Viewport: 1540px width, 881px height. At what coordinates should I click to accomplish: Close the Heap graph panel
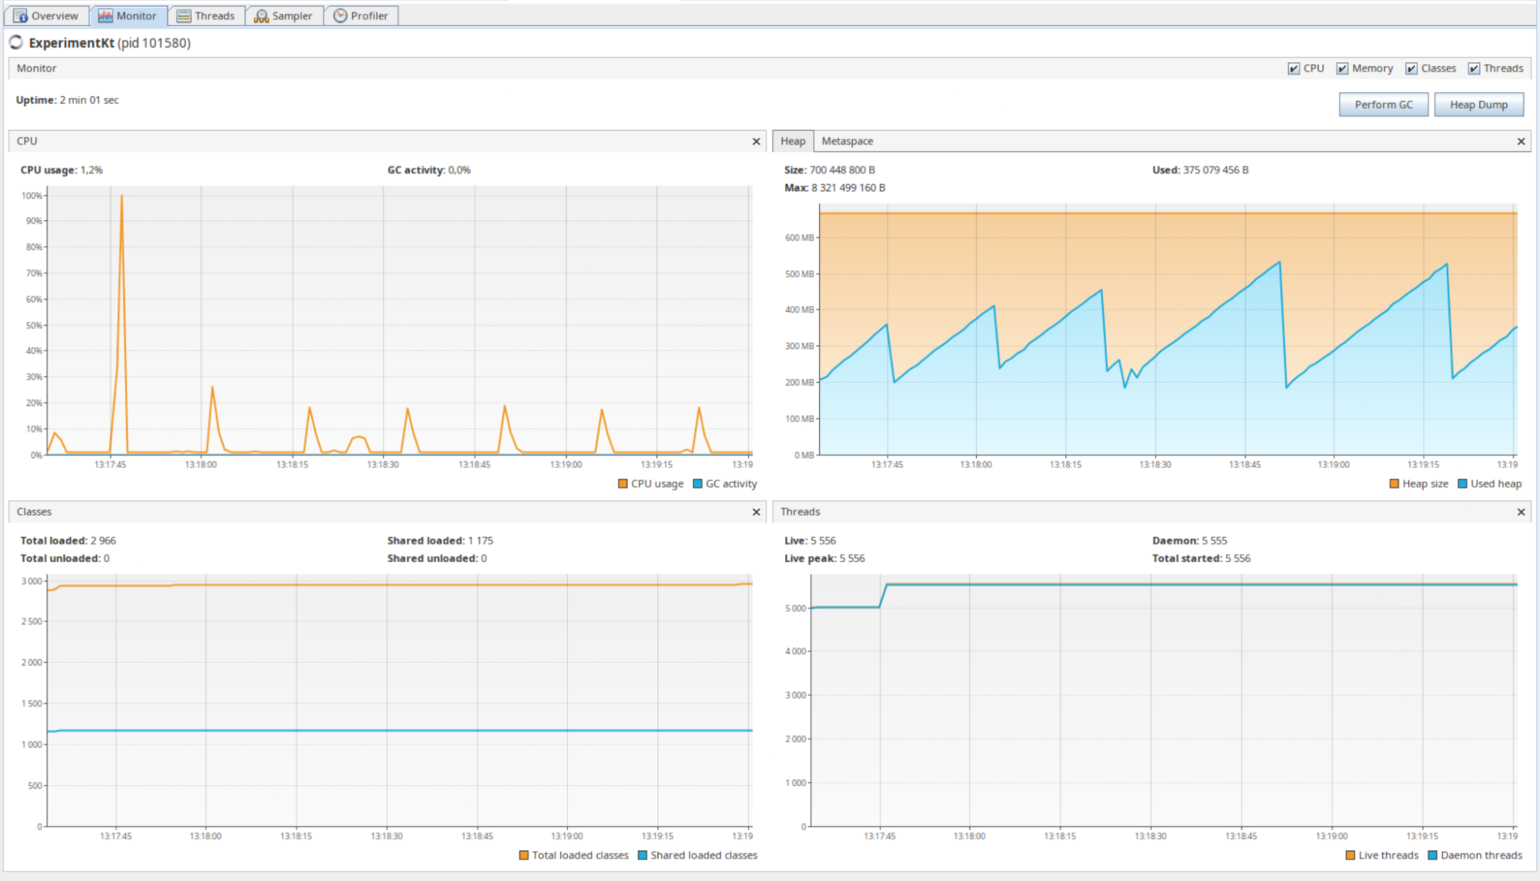[1521, 142]
